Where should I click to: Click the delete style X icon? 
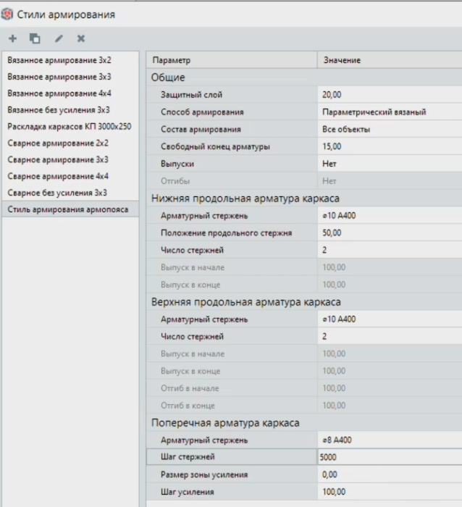(81, 38)
